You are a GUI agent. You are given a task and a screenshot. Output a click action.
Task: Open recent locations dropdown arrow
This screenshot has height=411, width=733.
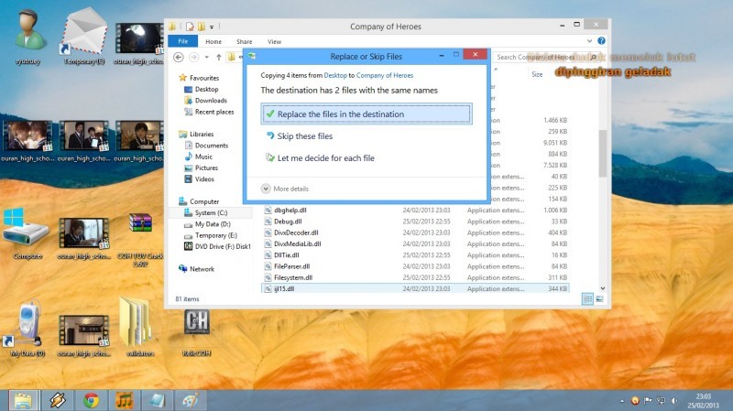[207, 58]
